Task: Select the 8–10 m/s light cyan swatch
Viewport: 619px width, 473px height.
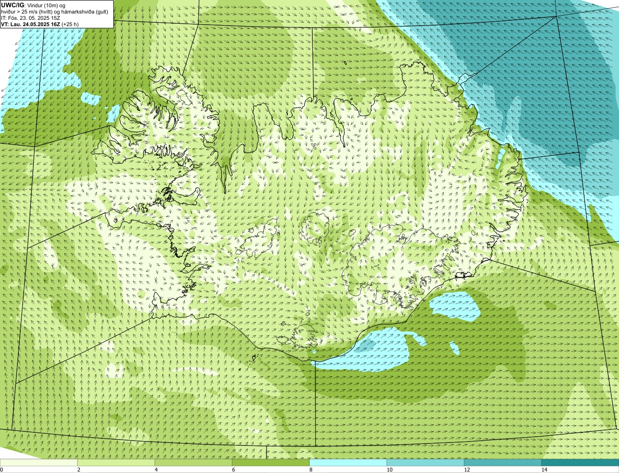Action: (x=348, y=462)
